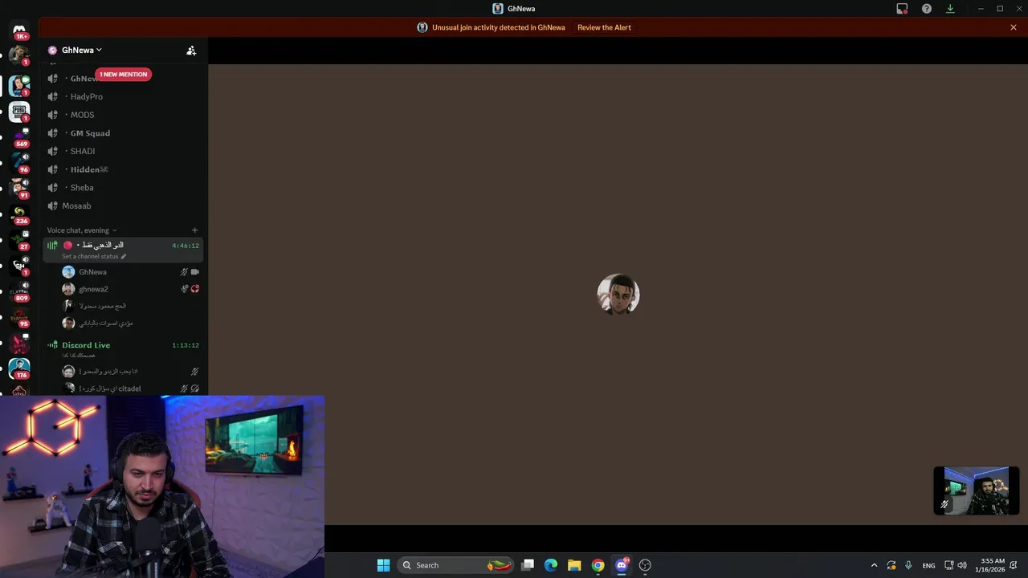Select active voice channel with 4:46:12 timer
The height and width of the screenshot is (578, 1028).
[x=124, y=250]
